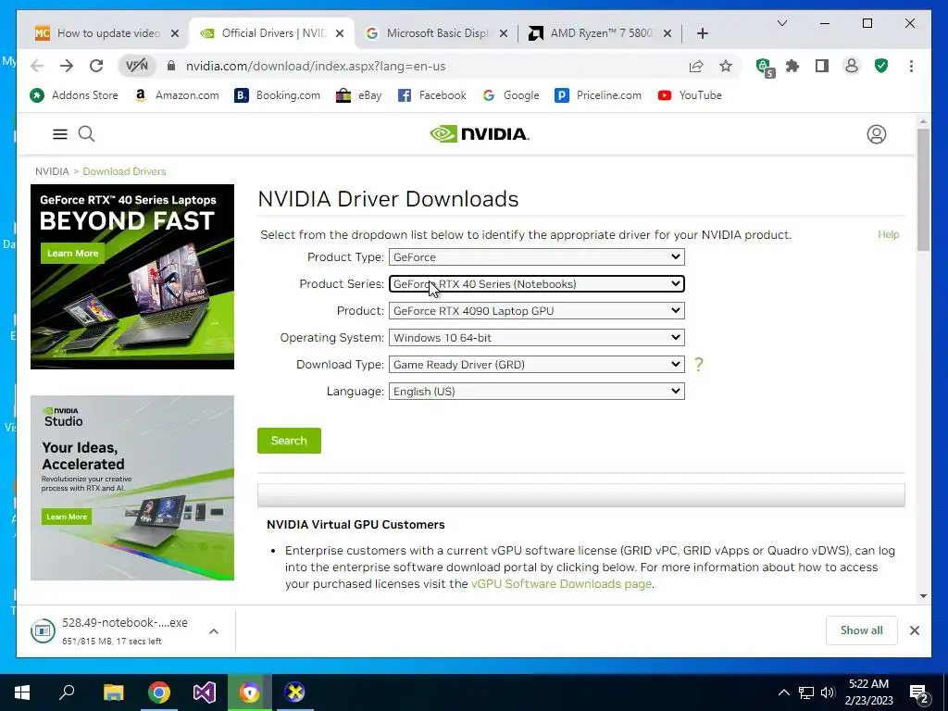Open the extension with badge 5
948x711 pixels.
coord(765,67)
